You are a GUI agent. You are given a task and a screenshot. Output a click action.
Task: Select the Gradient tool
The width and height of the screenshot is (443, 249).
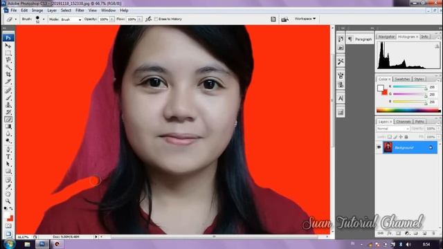[x=8, y=127]
